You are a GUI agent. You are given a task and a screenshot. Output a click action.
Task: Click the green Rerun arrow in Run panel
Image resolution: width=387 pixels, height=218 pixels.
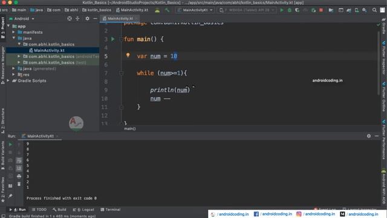pyautogui.click(x=10, y=144)
